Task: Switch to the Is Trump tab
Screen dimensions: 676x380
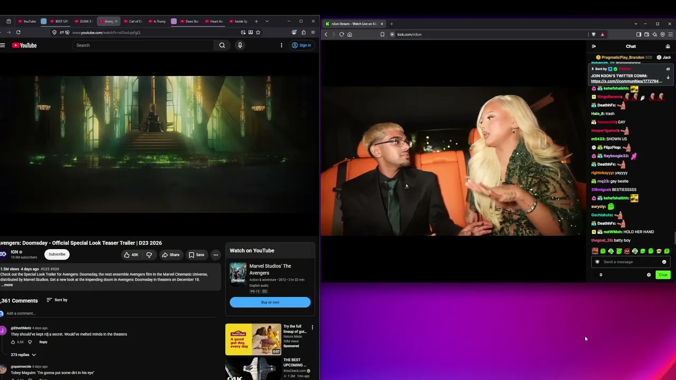Action: click(x=157, y=21)
